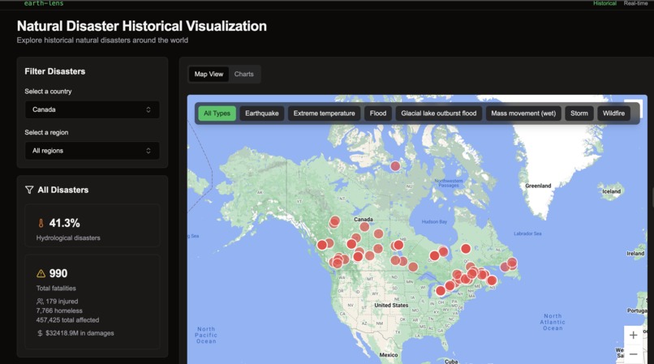Image resolution: width=654 pixels, height=364 pixels.
Task: Switch to the Charts tab
Action: click(244, 75)
